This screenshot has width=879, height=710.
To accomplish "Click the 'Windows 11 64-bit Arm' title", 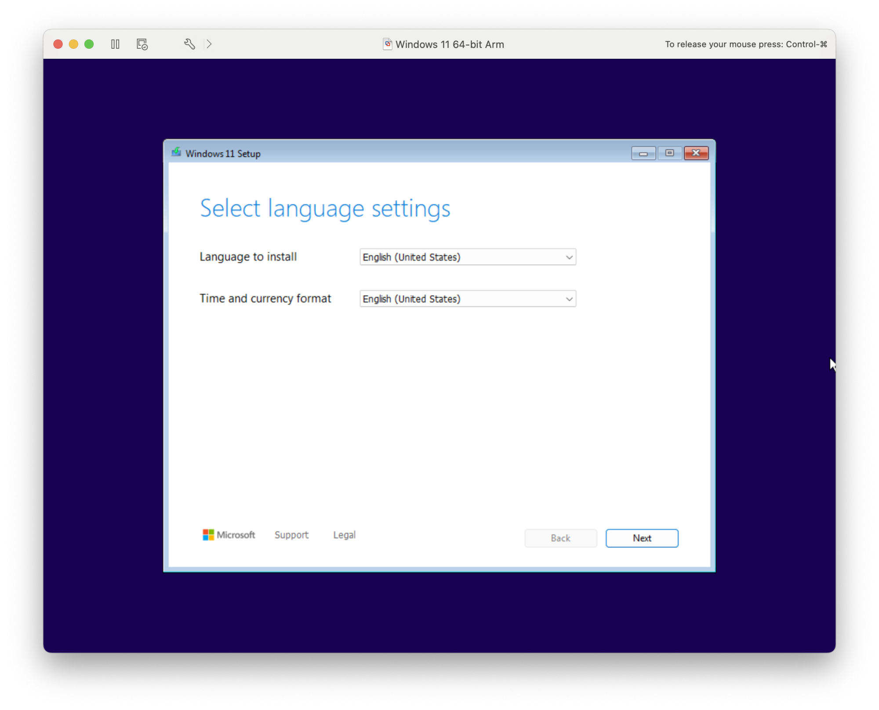I will click(450, 44).
